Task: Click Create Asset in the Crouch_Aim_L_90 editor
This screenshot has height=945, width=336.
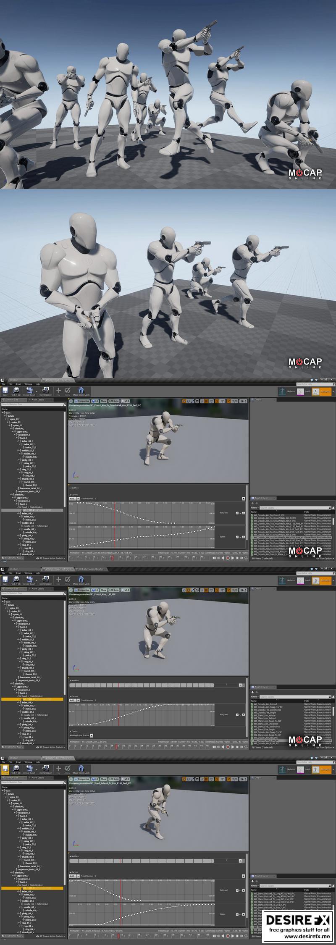Action: point(29,581)
